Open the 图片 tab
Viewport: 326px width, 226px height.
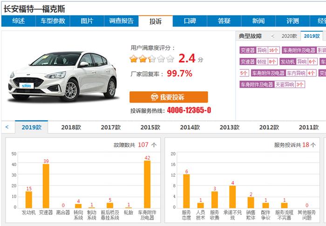coord(87,21)
